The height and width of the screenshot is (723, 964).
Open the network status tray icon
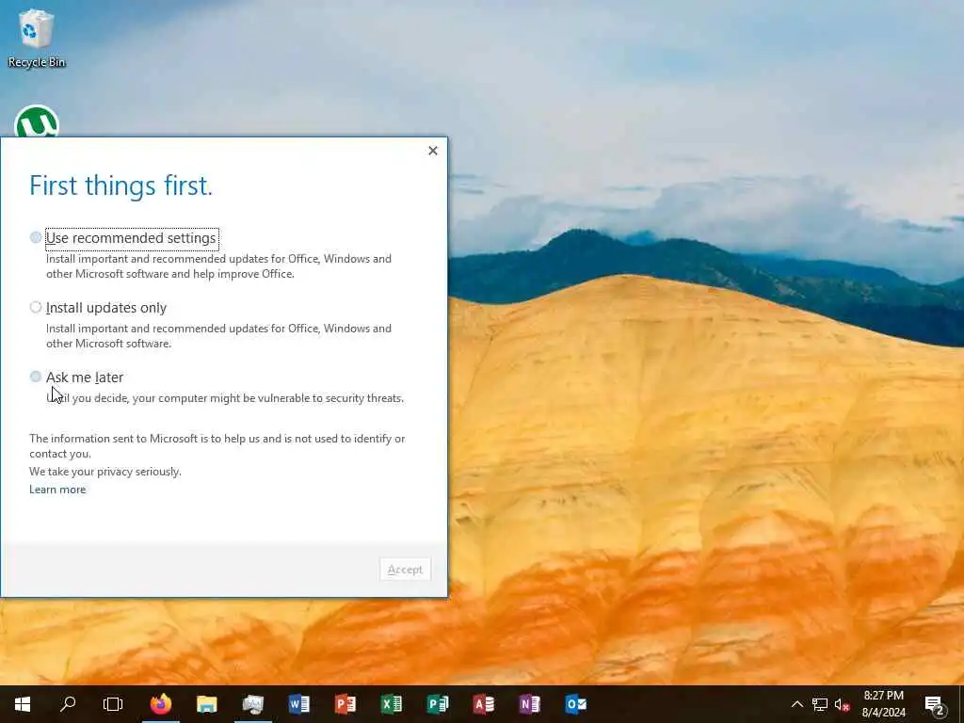pyautogui.click(x=820, y=704)
